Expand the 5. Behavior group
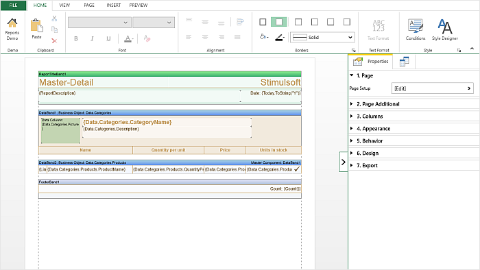The width and height of the screenshot is (480, 270). tap(352, 140)
